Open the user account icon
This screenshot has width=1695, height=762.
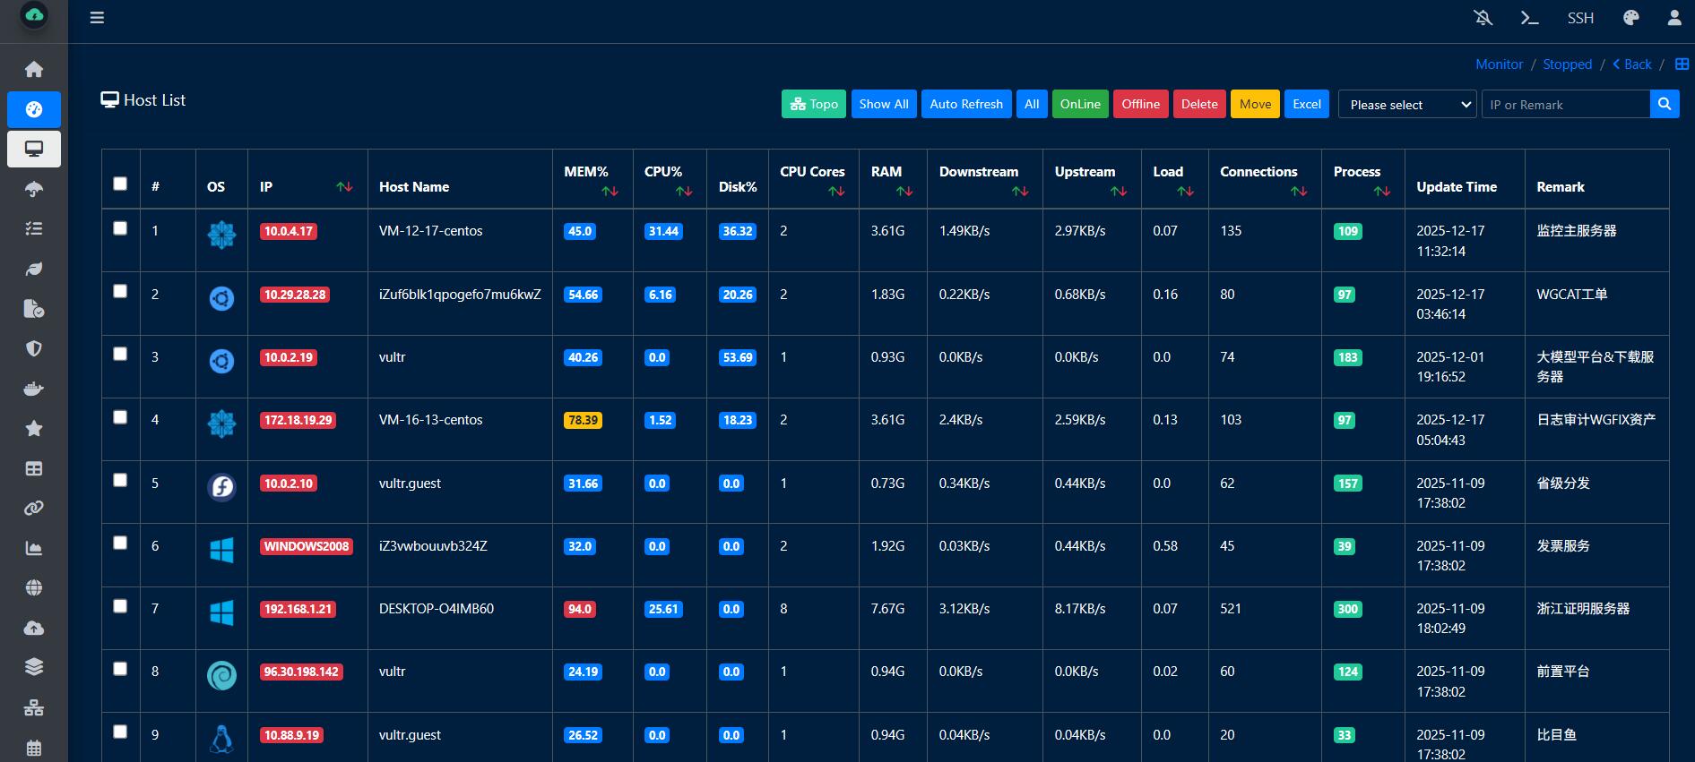(x=1674, y=18)
